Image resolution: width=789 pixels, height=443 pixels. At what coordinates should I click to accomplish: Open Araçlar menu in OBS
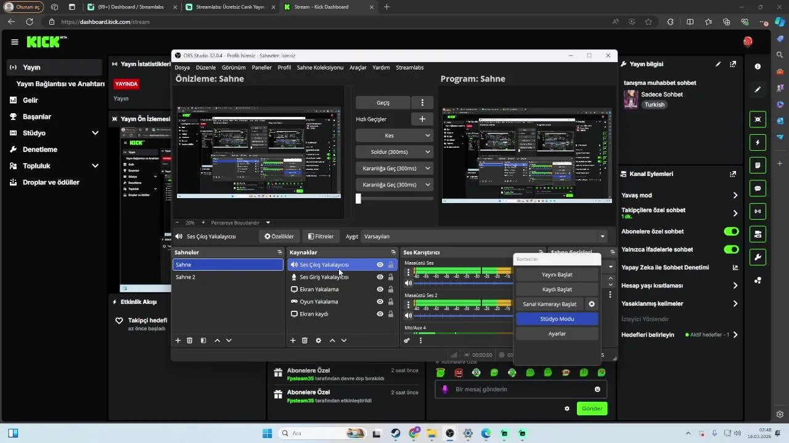[358, 68]
